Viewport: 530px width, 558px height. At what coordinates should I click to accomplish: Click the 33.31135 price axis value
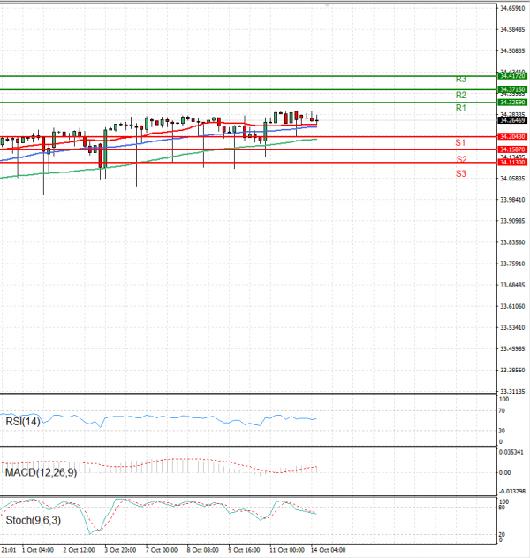(512, 391)
